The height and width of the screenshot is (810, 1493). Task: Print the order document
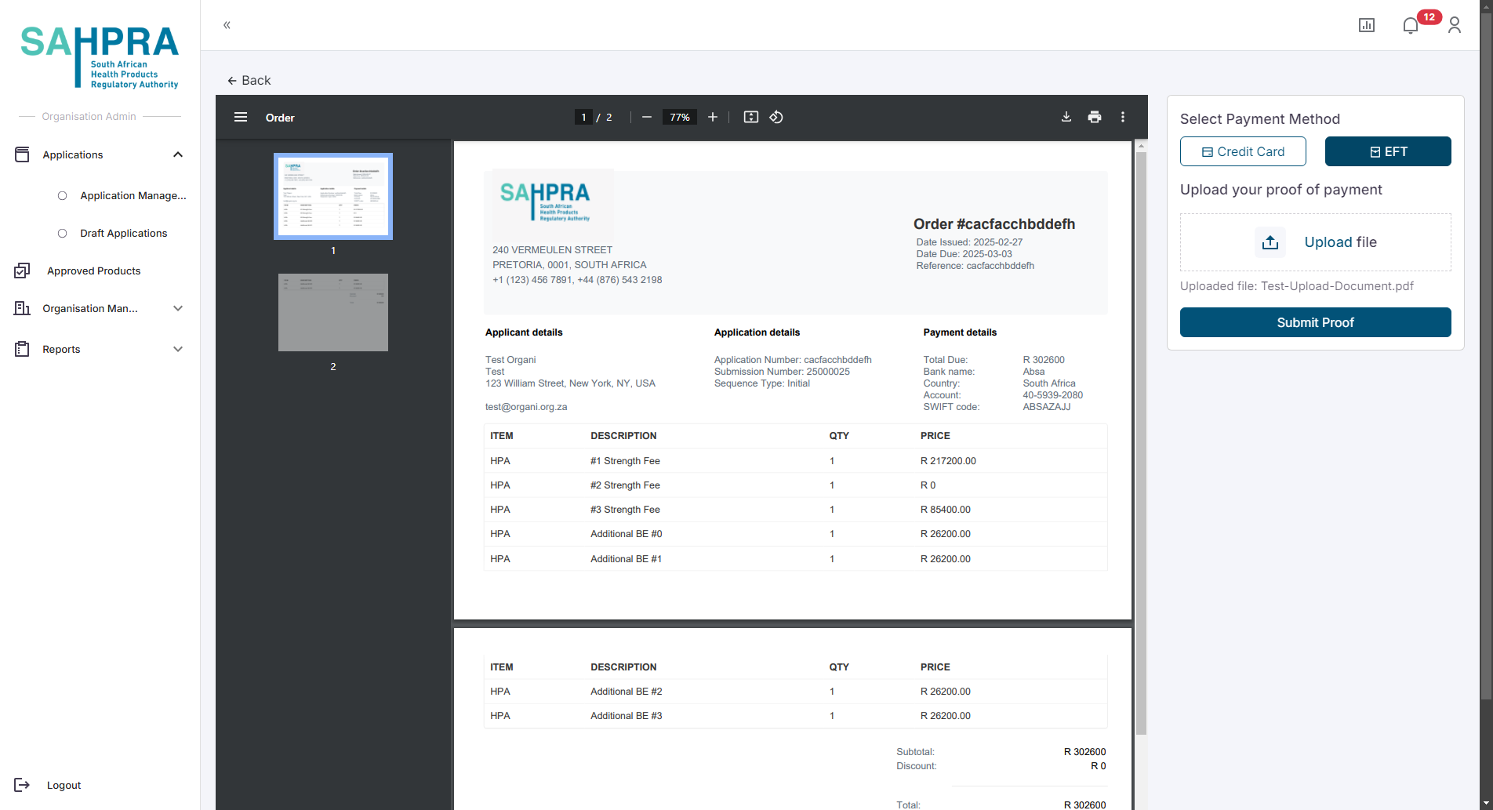click(1094, 117)
